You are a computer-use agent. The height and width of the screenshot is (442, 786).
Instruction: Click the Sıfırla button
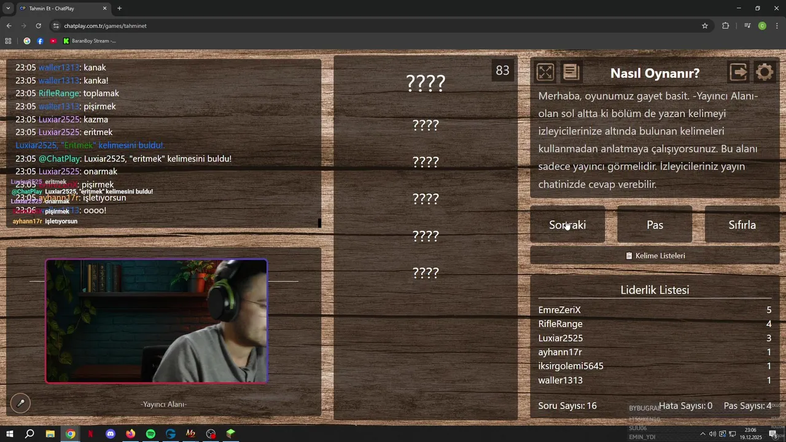click(742, 225)
